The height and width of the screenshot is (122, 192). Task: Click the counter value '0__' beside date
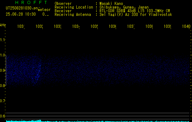click(45, 14)
